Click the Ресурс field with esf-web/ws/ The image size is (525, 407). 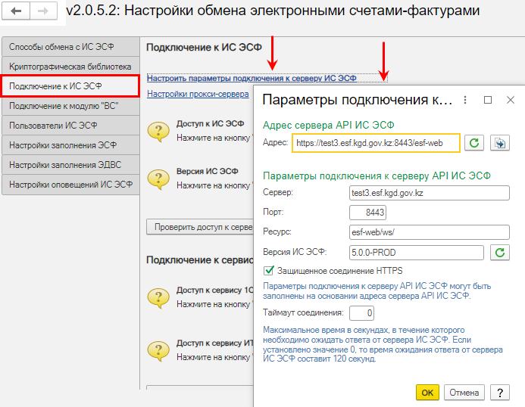point(430,232)
